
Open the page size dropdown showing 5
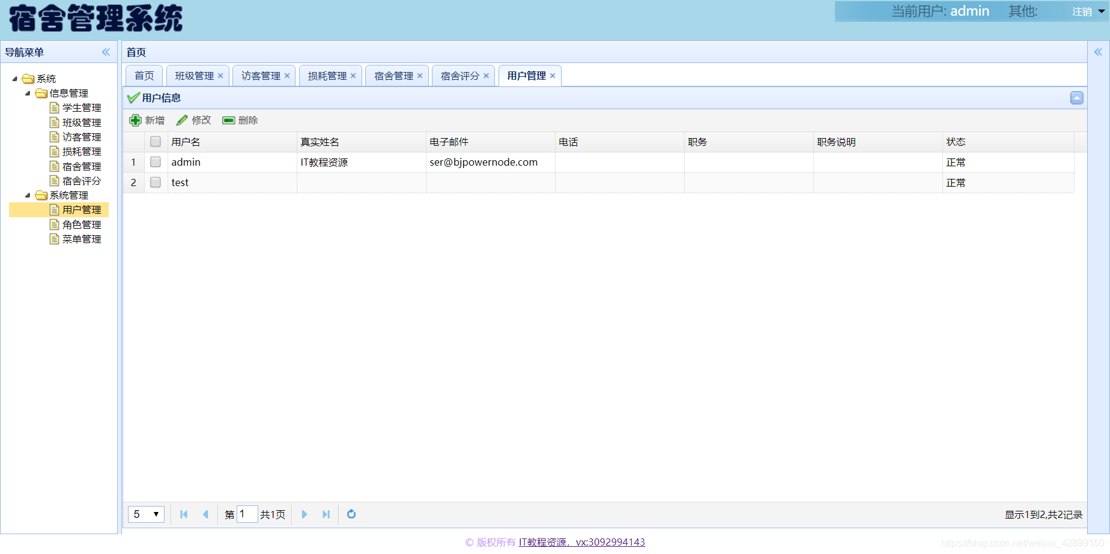point(147,514)
